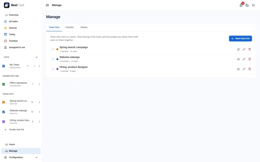The height and width of the screenshot is (162, 260).
Task: Expand the Configuration menu chevron
Action: [36, 157]
